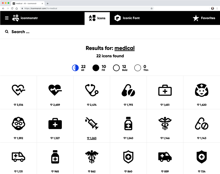Select the stethoscope icon

(92, 90)
